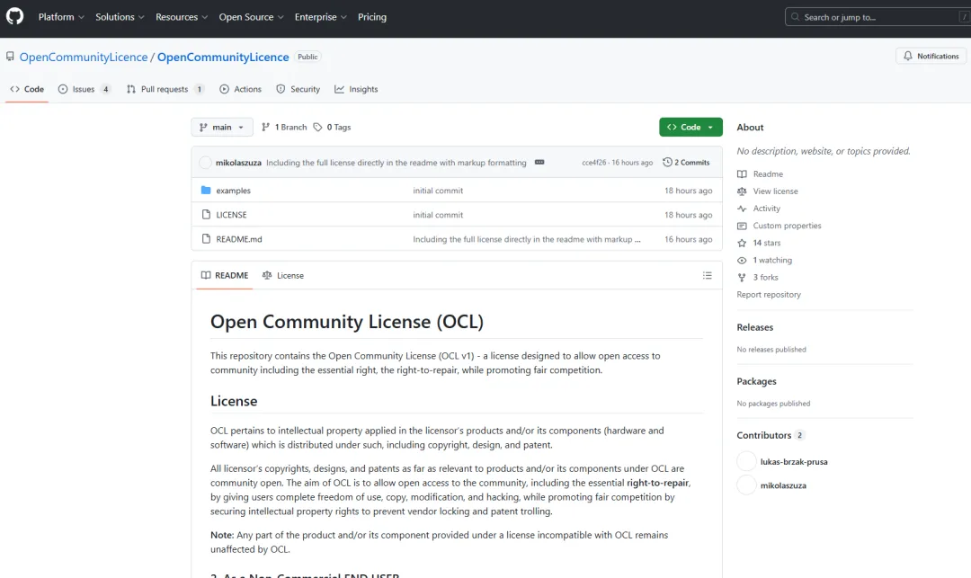The width and height of the screenshot is (971, 578).
Task: Click mikolaszuza avatar in Contributors
Action: [x=747, y=485]
